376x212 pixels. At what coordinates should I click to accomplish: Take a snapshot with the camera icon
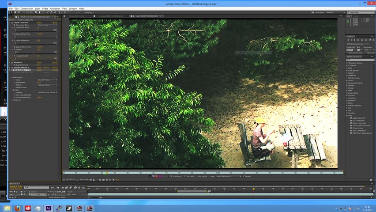(90, 180)
